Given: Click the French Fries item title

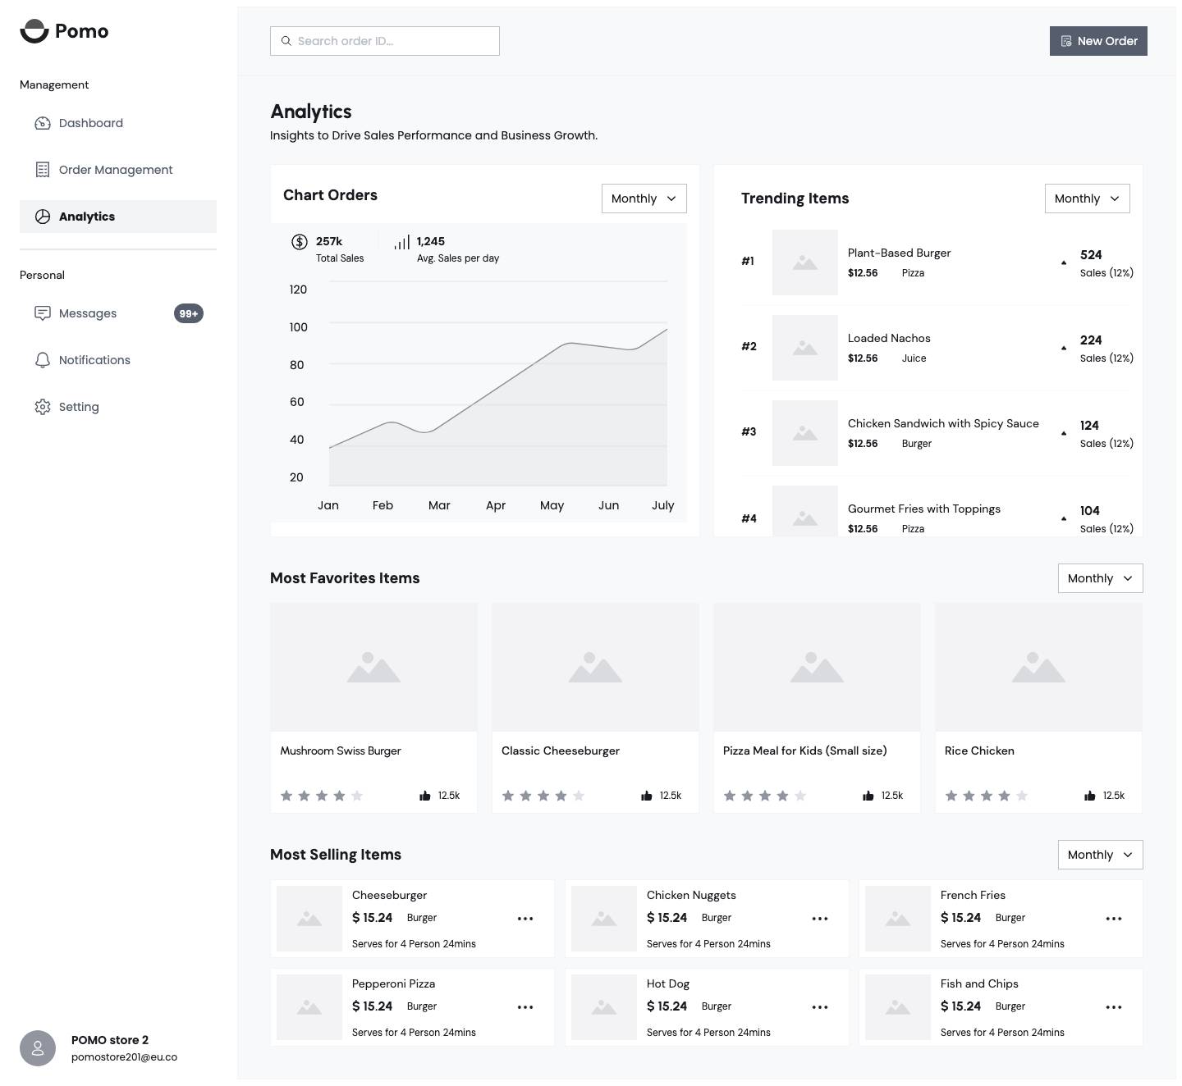Looking at the screenshot, I should (973, 895).
